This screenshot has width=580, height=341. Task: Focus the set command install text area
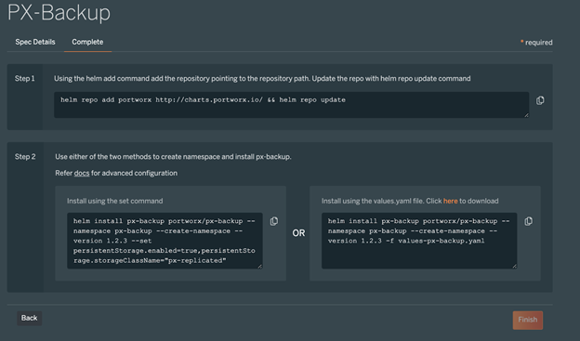pos(165,241)
